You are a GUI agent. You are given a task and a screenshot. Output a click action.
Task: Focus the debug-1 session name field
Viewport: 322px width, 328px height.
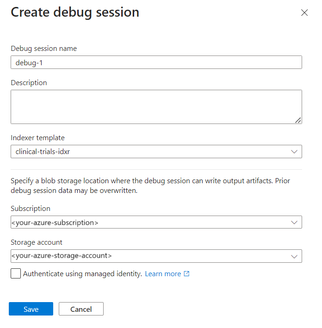156,62
